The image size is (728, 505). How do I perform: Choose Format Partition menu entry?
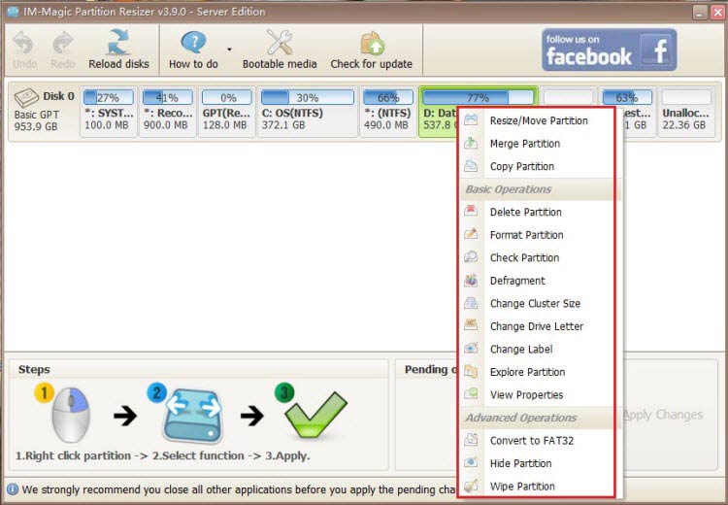pos(538,235)
